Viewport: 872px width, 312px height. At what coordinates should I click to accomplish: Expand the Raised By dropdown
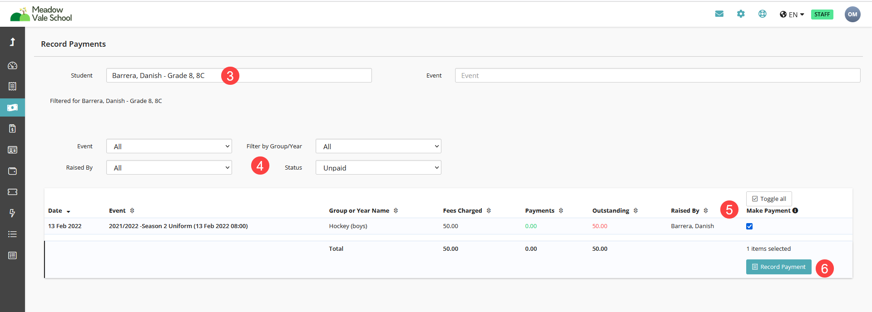pyautogui.click(x=169, y=167)
